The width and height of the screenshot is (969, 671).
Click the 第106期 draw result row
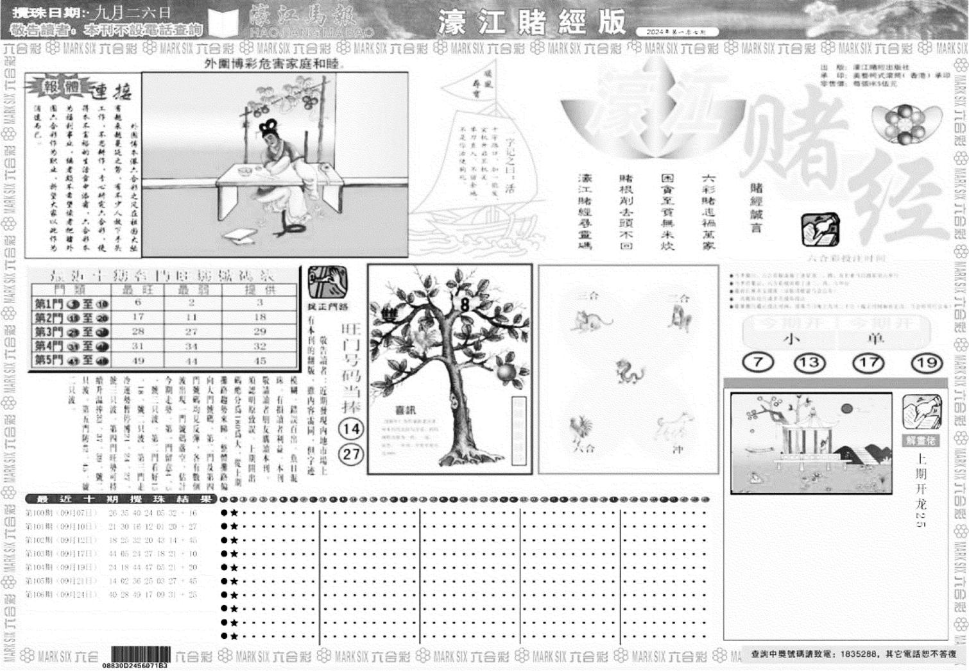pos(112,595)
